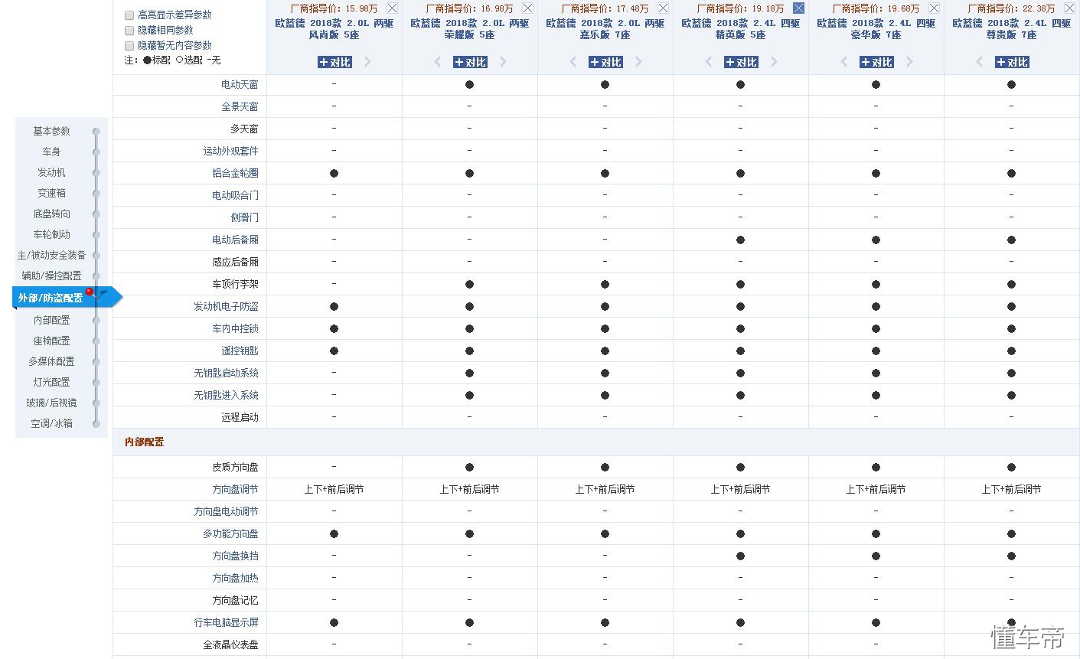Select the 皮质方向盘 row label

point(235,467)
